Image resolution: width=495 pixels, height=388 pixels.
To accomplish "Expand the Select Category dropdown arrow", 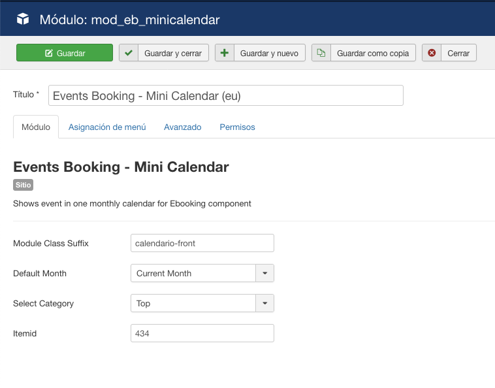I will coord(264,303).
